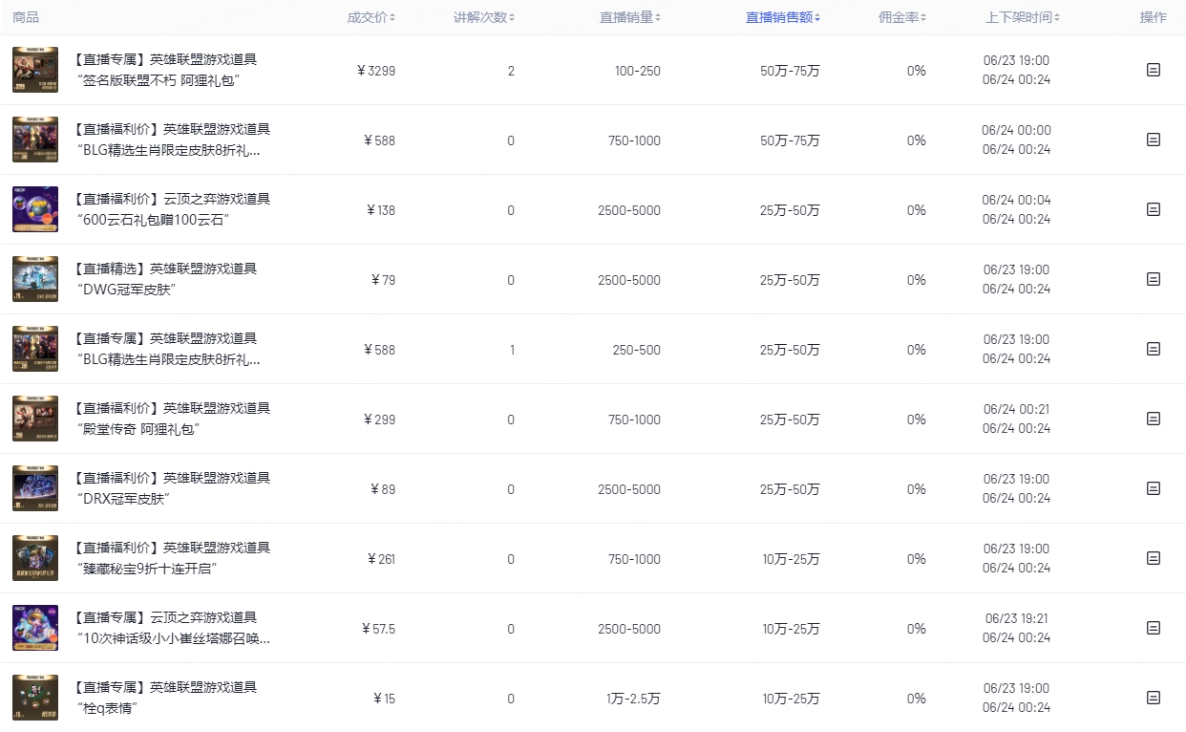Click thumbnail of 签名版联盟不朽 阿狸礼包
Image resolution: width=1186 pixels, height=732 pixels.
click(x=35, y=70)
